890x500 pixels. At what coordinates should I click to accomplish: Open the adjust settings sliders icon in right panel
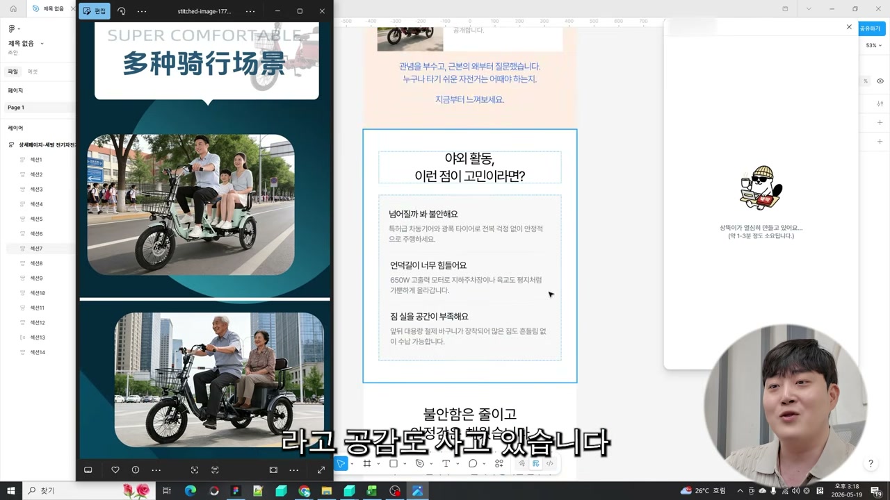coord(880,103)
